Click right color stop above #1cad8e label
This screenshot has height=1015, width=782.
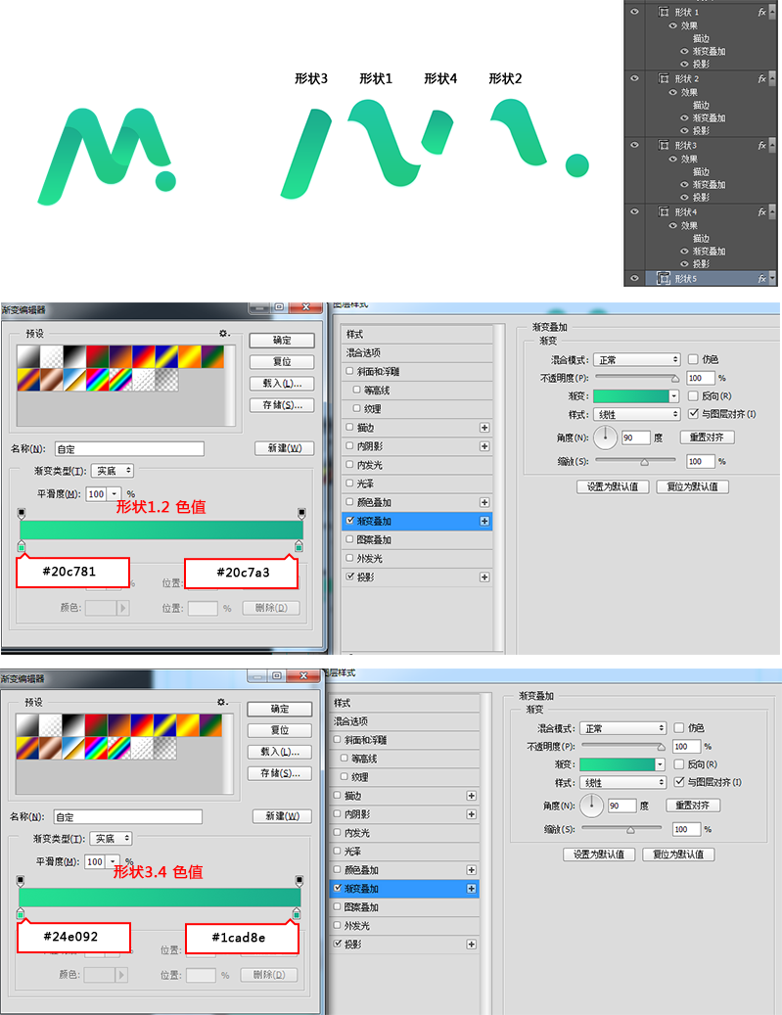point(296,913)
